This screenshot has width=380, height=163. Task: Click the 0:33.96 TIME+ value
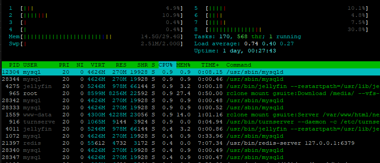[210, 136]
